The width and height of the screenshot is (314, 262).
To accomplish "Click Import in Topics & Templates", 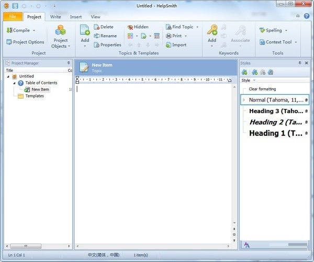I will pos(176,45).
